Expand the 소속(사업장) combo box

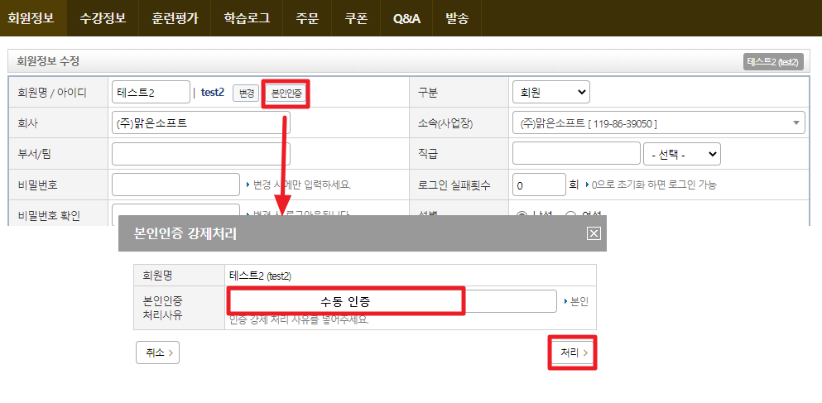pyautogui.click(x=658, y=123)
